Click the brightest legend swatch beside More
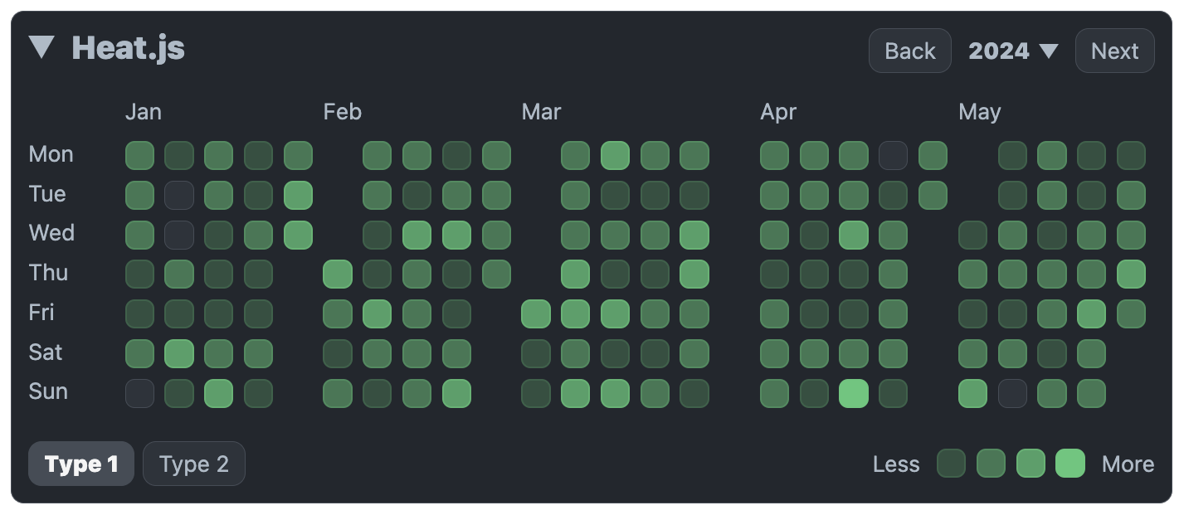 pyautogui.click(x=1069, y=464)
